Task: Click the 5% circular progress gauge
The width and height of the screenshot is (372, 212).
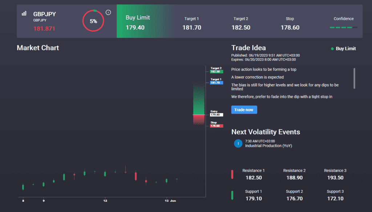Action: 93,21
